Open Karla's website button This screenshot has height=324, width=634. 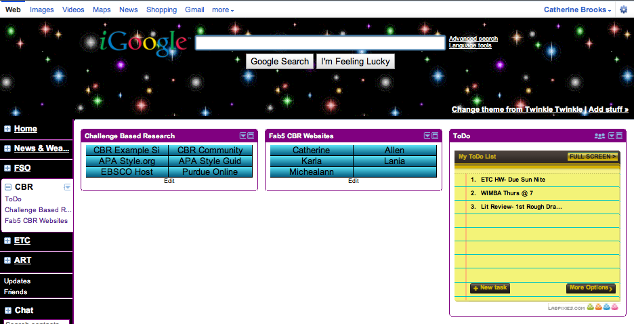312,161
